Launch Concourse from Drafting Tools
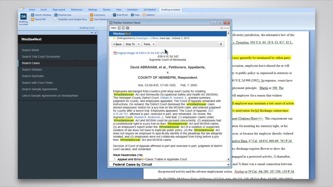Image resolution: width=333 pixels, height=187 pixels. coord(99,15)
